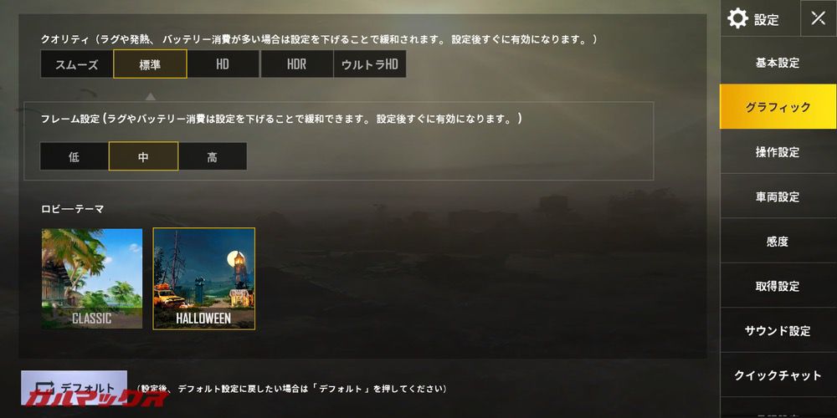This screenshot has height=418, width=837.
Task: Open the 操作設定 tab
Action: coord(778,152)
